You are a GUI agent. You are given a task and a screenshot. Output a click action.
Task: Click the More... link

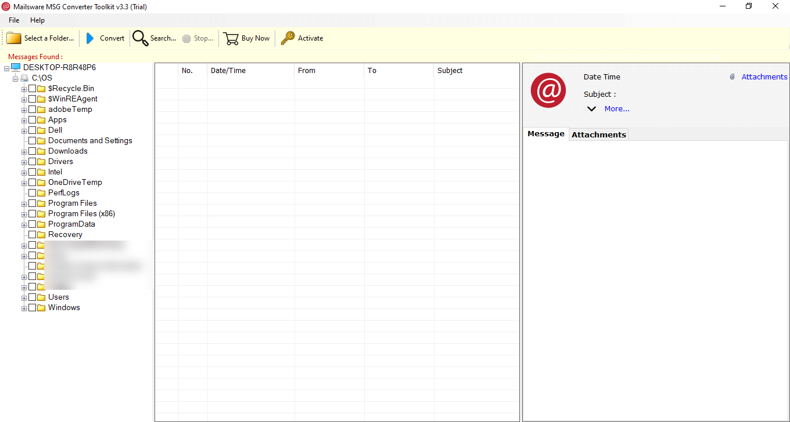coord(617,108)
